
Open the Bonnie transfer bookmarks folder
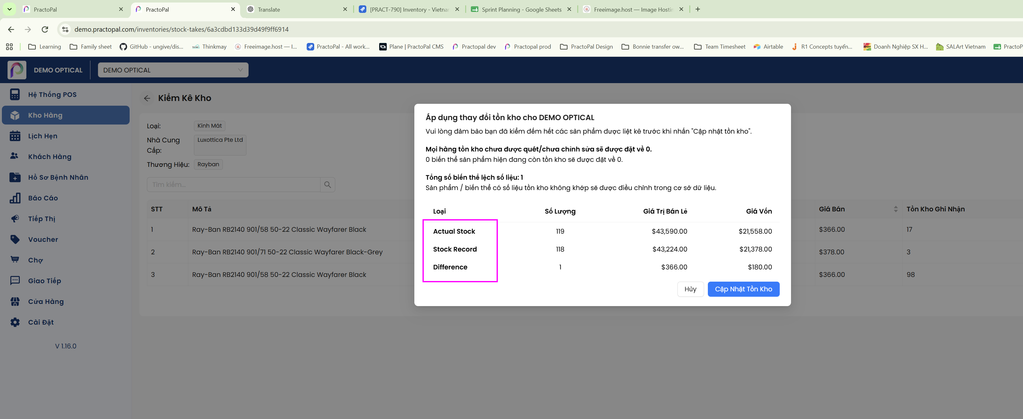(653, 47)
